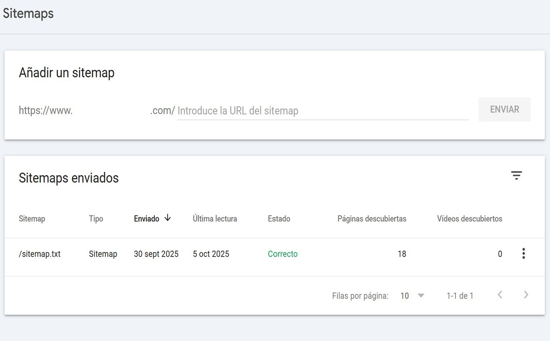Go to the next page of results
This screenshot has height=341, width=550.
526,295
